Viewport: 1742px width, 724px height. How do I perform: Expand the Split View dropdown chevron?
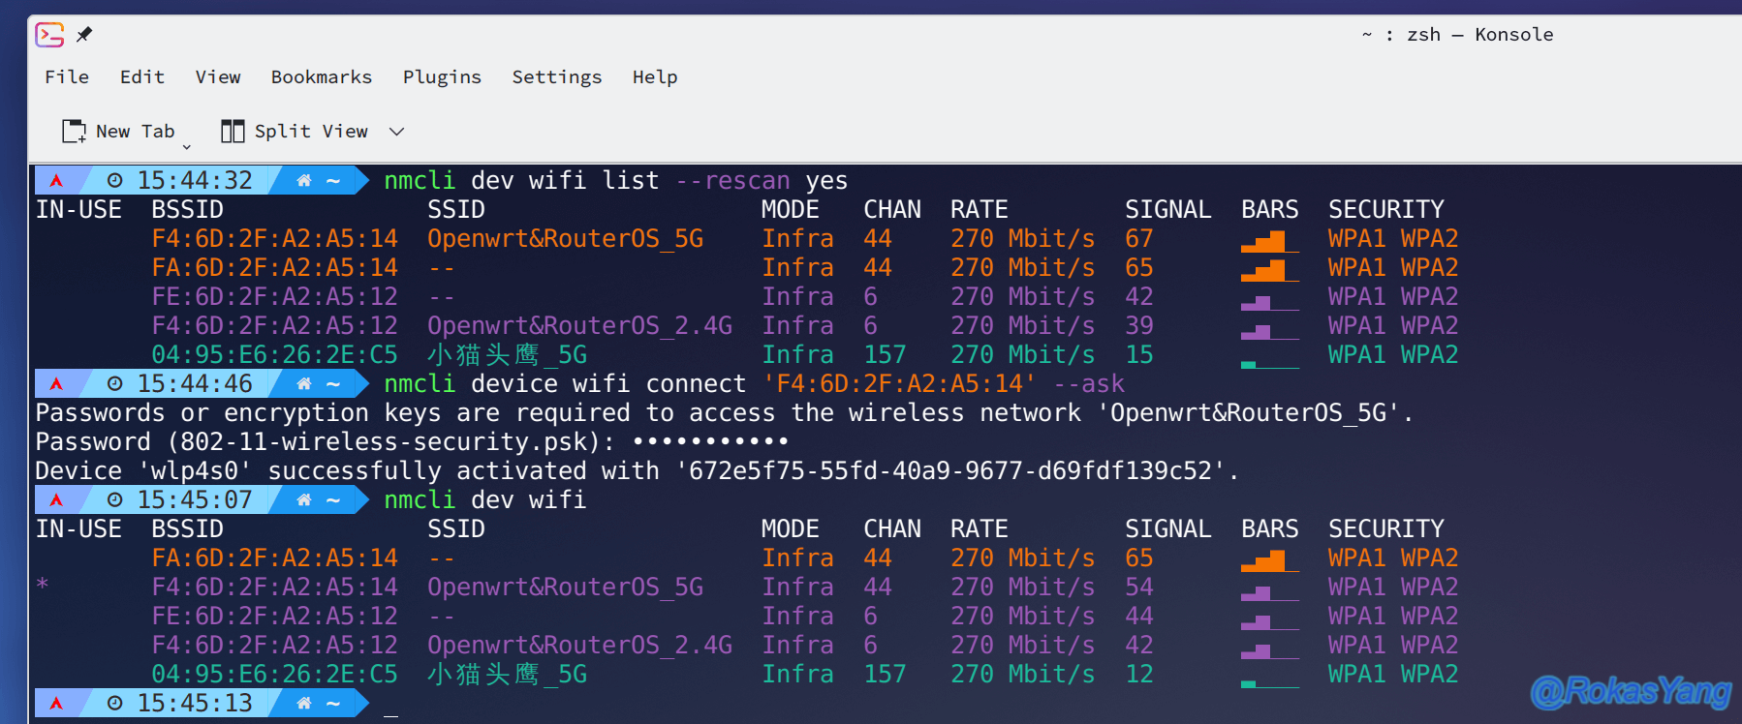396,132
